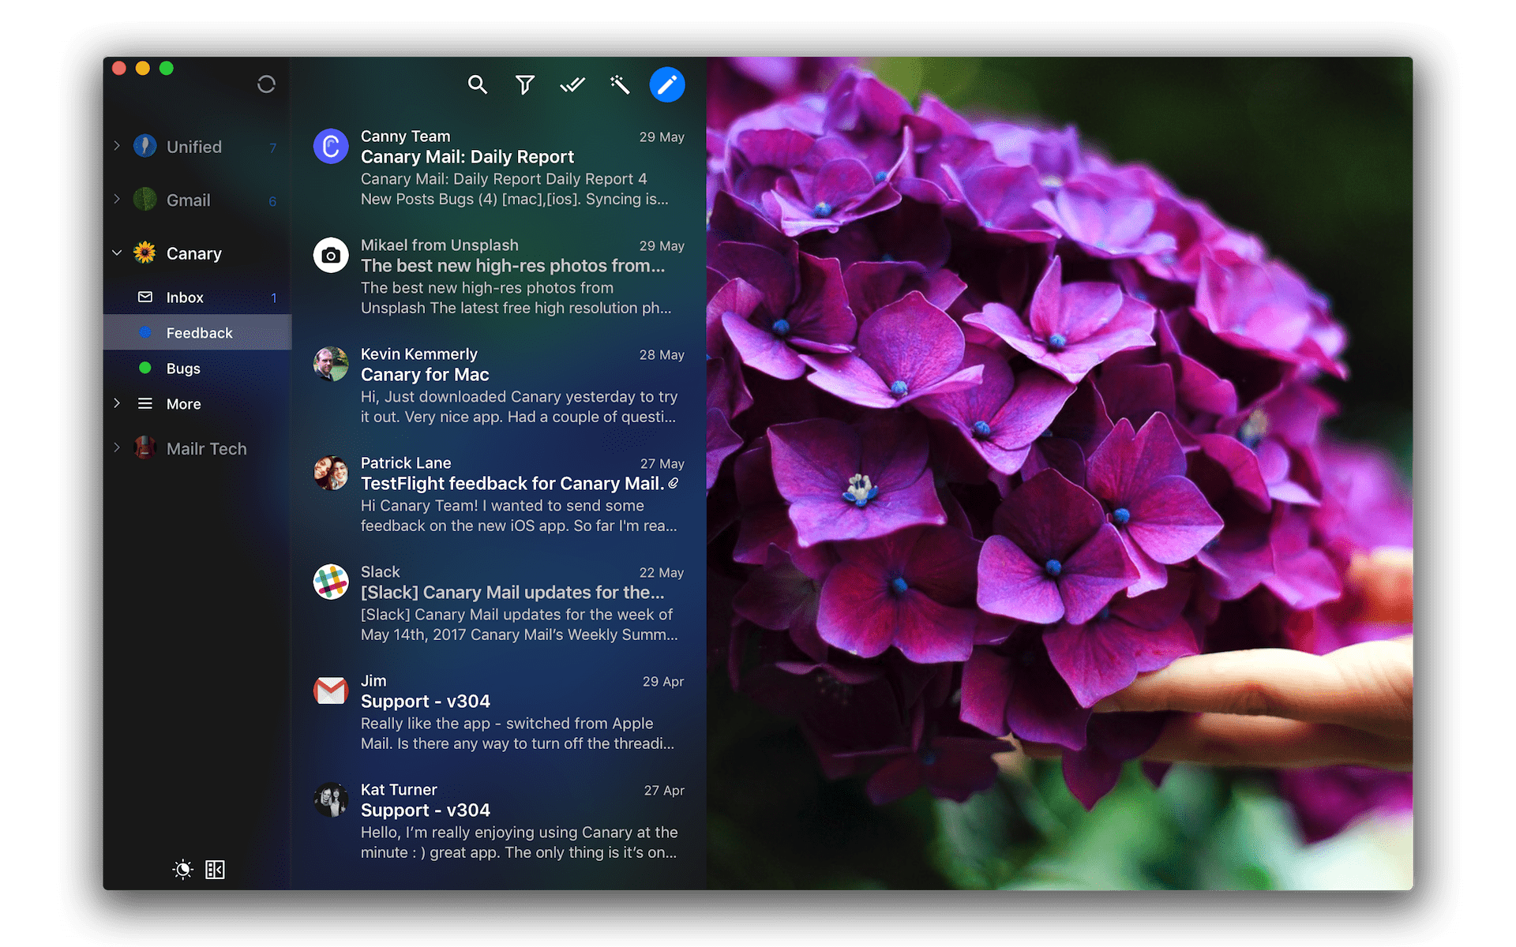
Task: Click the sender name Slack
Action: click(381, 572)
